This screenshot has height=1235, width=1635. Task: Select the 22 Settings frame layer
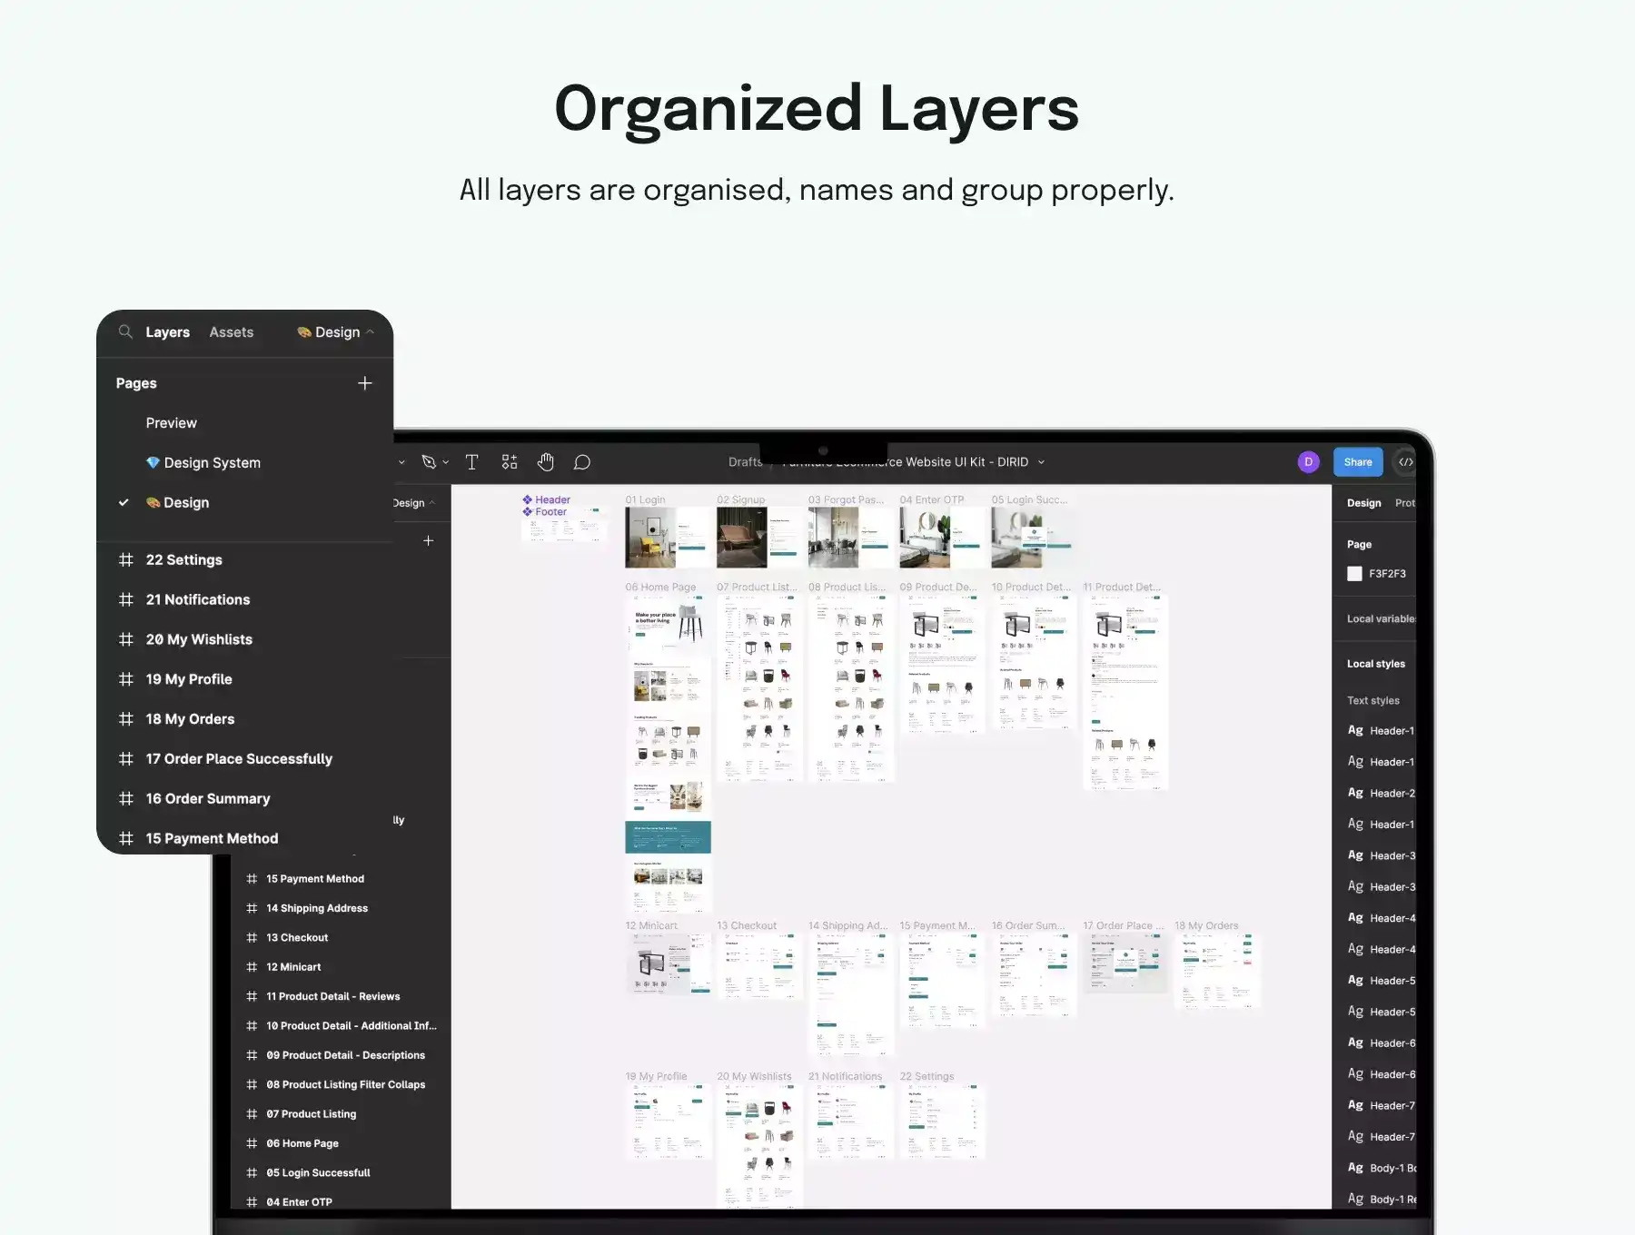click(x=183, y=560)
